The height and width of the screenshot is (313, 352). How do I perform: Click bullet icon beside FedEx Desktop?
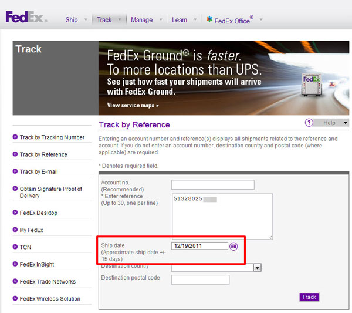(x=15, y=213)
